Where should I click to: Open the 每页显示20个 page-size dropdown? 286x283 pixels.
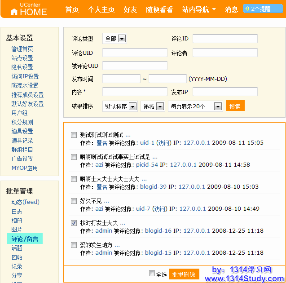(195, 106)
